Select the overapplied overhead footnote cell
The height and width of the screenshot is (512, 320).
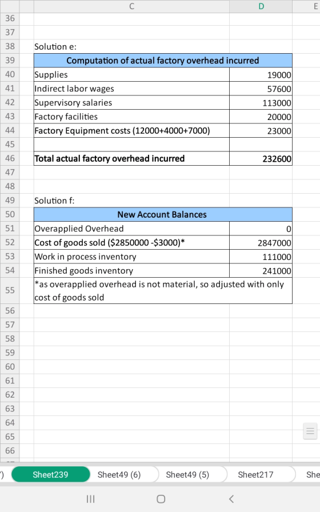click(163, 291)
